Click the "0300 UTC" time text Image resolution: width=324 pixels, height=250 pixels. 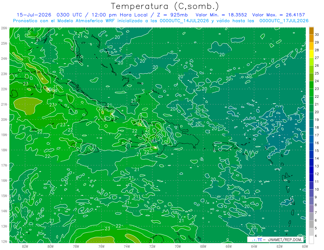click(69, 15)
